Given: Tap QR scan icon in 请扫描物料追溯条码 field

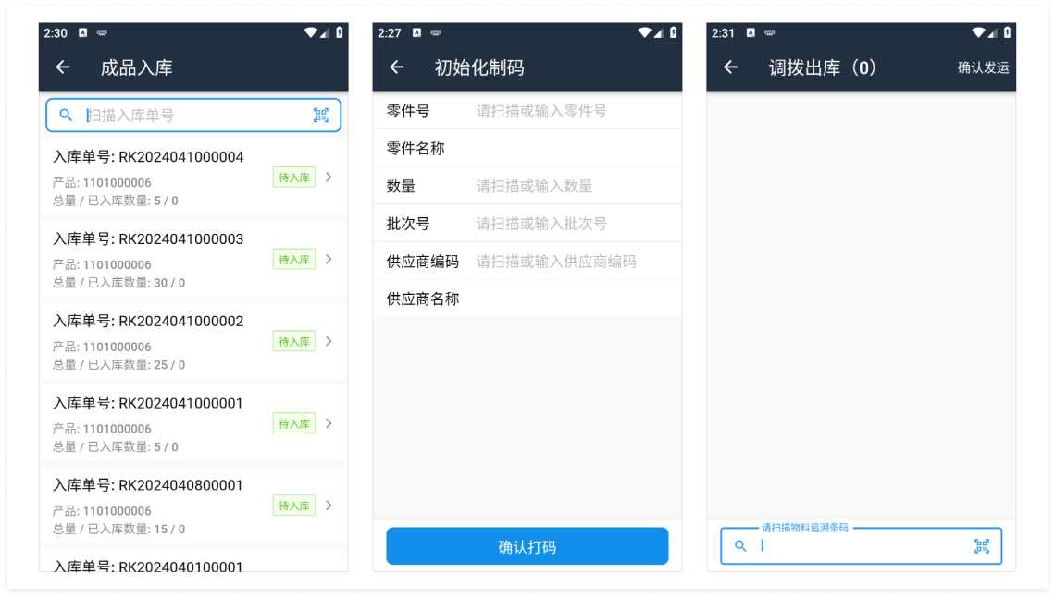Looking at the screenshot, I should click(982, 545).
